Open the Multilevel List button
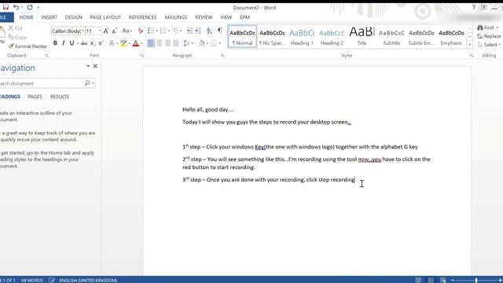Screen dimensions: 503x283 click(x=176, y=31)
